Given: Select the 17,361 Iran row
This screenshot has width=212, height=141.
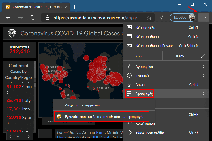Looking at the screenshot, I should tap(18, 109).
